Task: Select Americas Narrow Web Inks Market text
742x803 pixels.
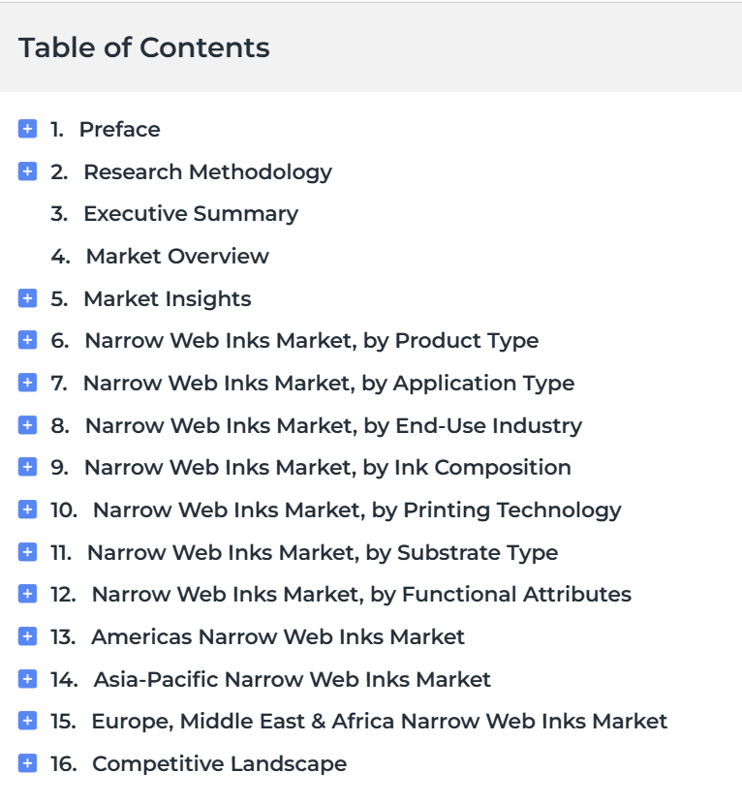Action: pos(278,637)
